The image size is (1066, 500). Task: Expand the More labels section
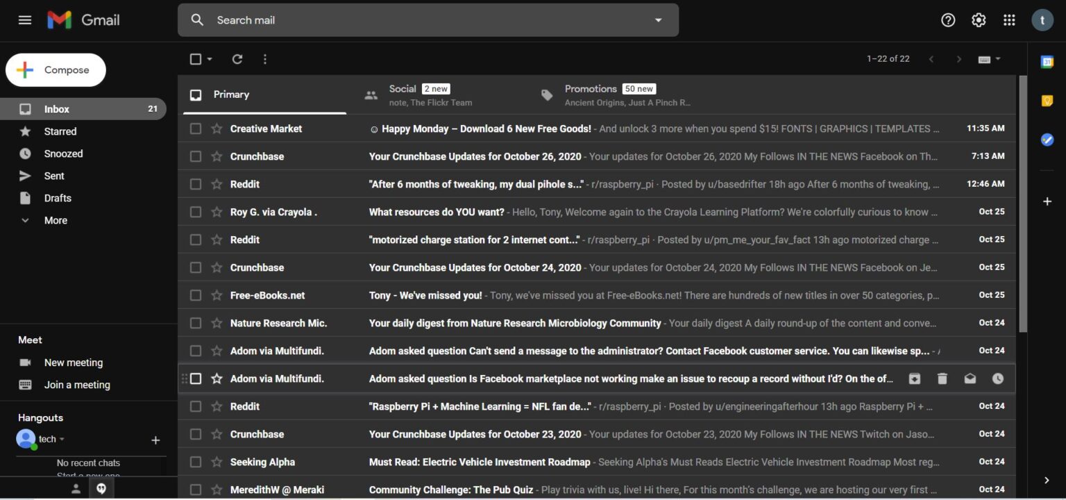55,220
